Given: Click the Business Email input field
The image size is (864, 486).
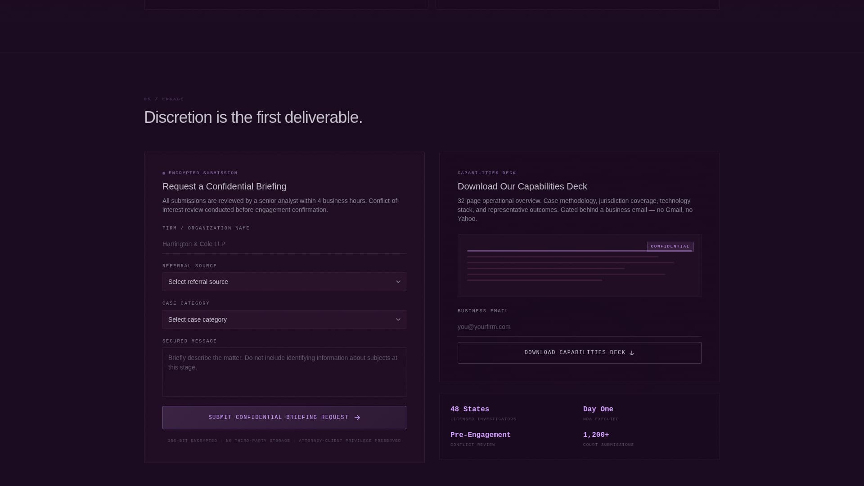Looking at the screenshot, I should point(579,327).
